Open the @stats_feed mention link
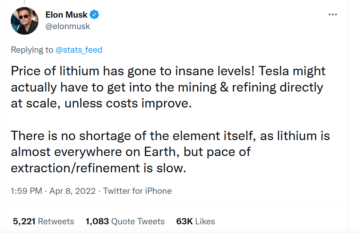 pos(79,50)
